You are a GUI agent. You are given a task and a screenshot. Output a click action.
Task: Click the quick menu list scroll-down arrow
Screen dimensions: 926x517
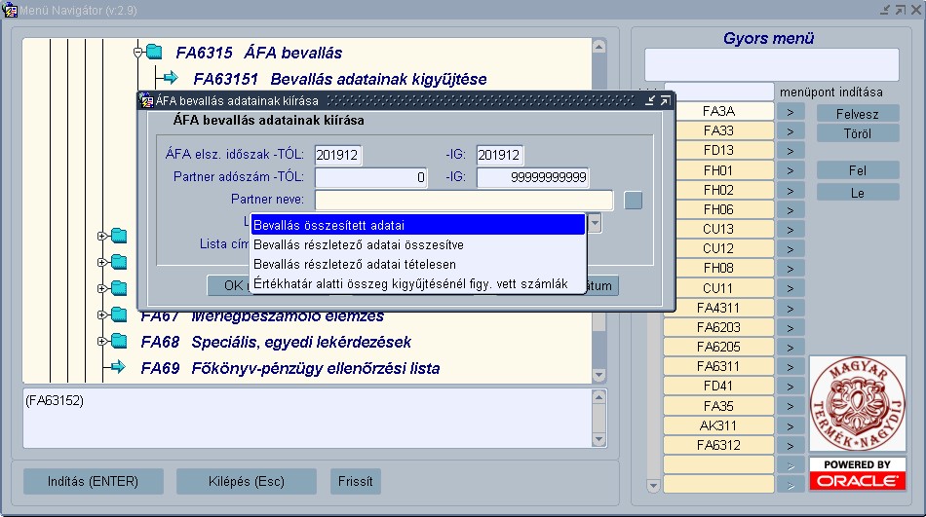[653, 486]
